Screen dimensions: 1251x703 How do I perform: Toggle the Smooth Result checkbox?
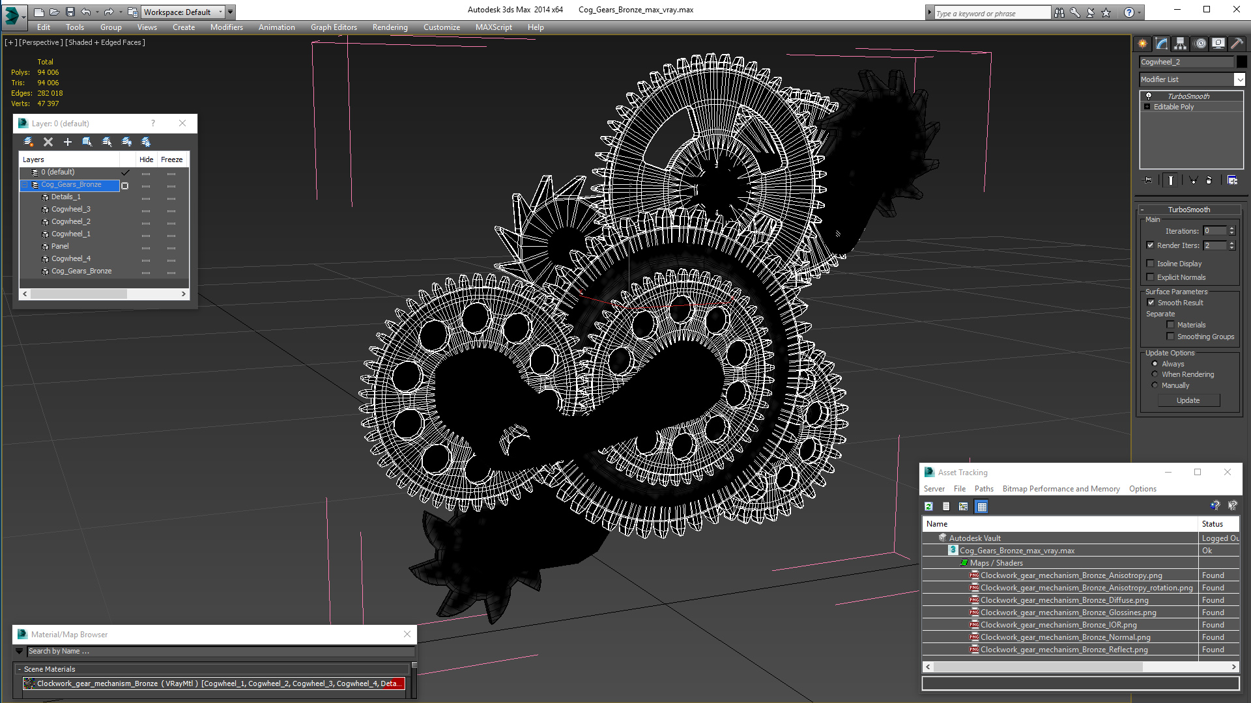click(x=1151, y=303)
